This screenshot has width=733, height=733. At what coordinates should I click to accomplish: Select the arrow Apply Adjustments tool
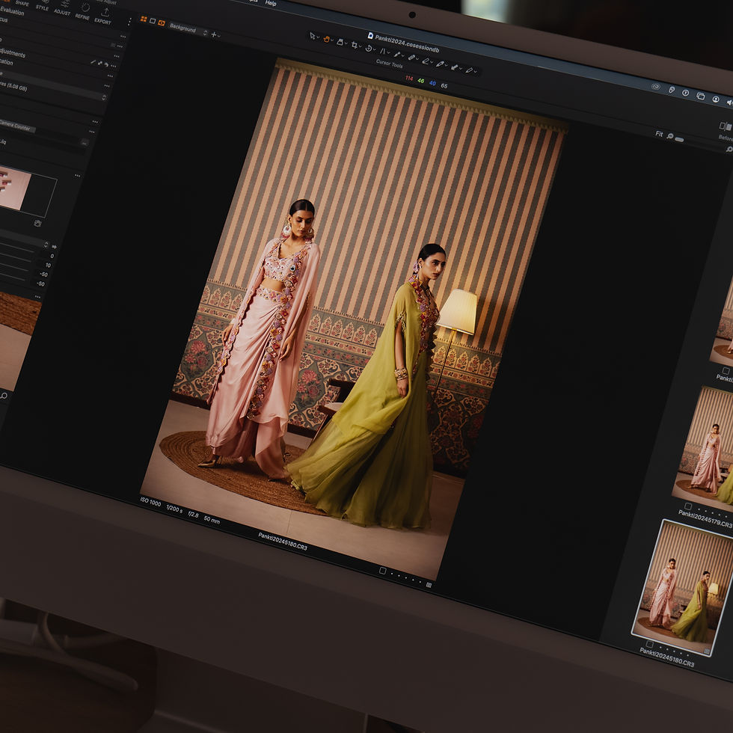455,67
